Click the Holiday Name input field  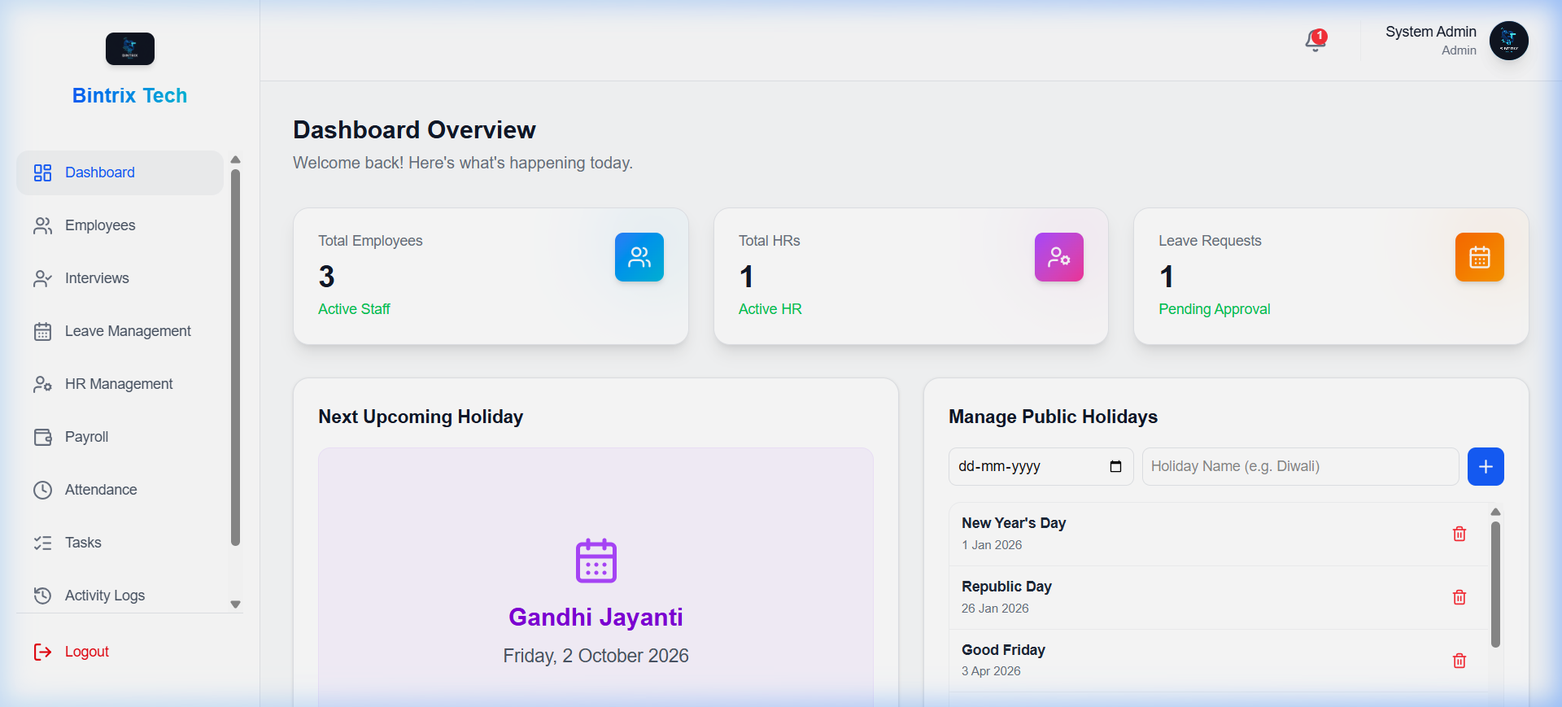coord(1300,466)
